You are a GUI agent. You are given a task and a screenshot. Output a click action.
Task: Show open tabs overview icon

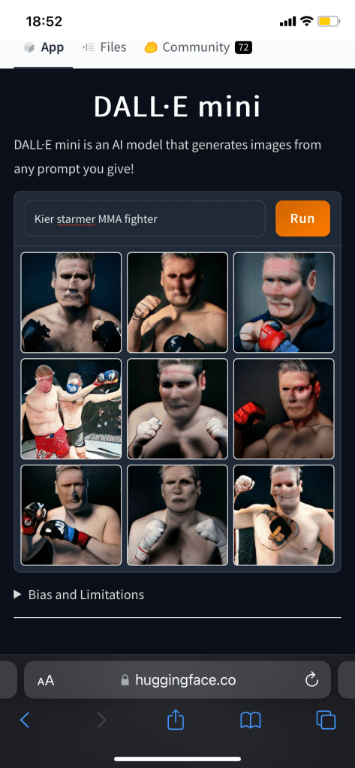pos(326,719)
